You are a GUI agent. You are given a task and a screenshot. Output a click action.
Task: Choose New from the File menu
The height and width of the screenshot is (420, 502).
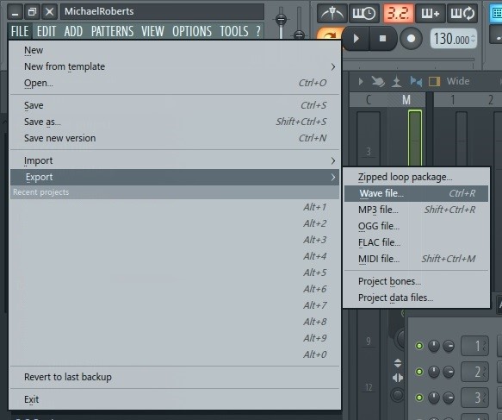[x=175, y=50]
